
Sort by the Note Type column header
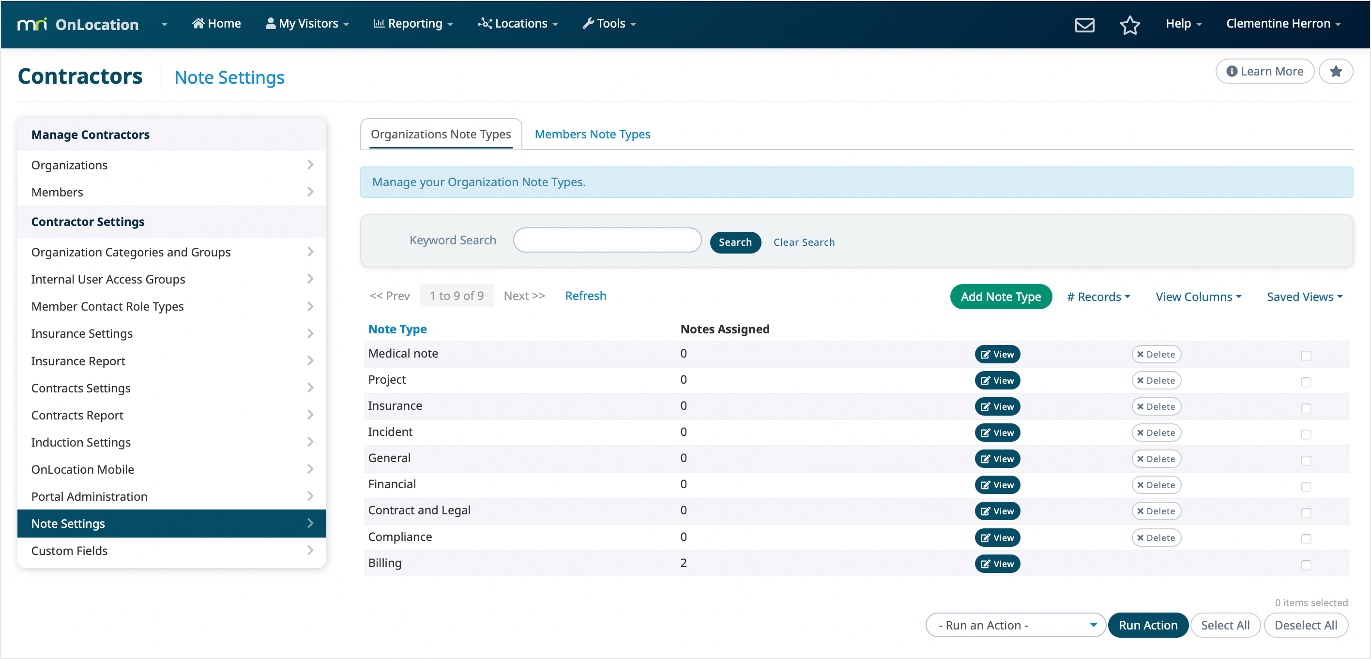click(x=397, y=329)
